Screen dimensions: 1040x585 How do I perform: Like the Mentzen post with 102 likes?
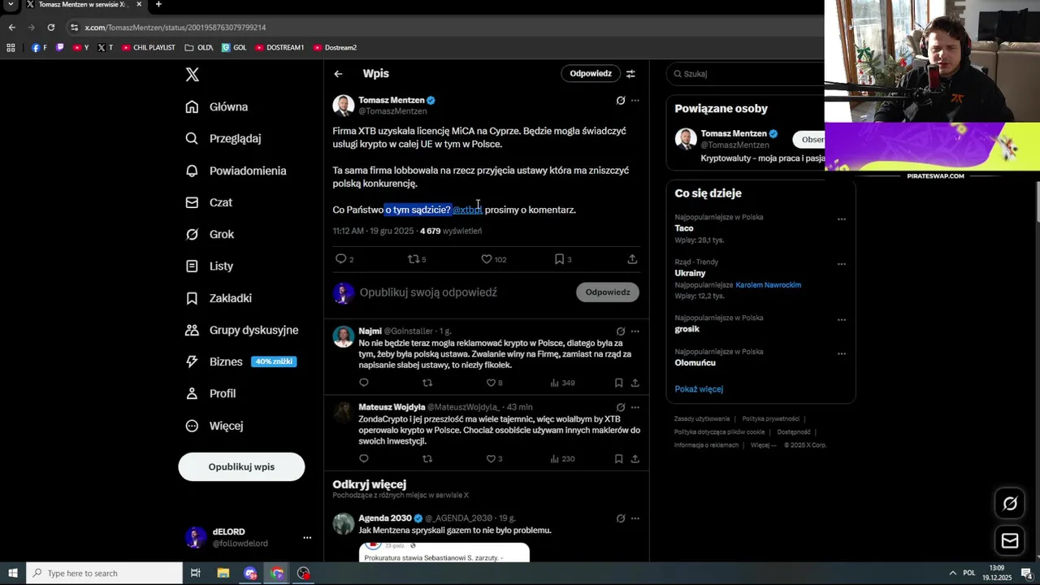pos(493,259)
